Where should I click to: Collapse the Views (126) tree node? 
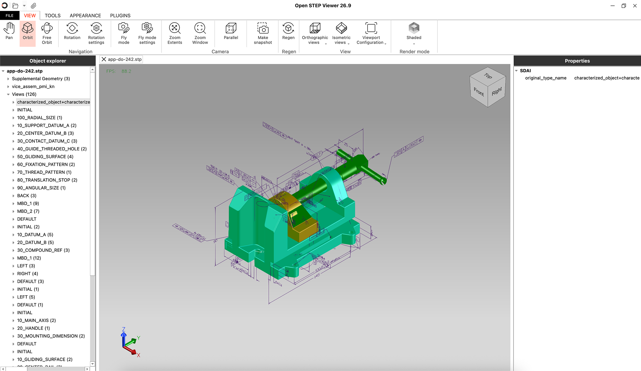[8, 94]
